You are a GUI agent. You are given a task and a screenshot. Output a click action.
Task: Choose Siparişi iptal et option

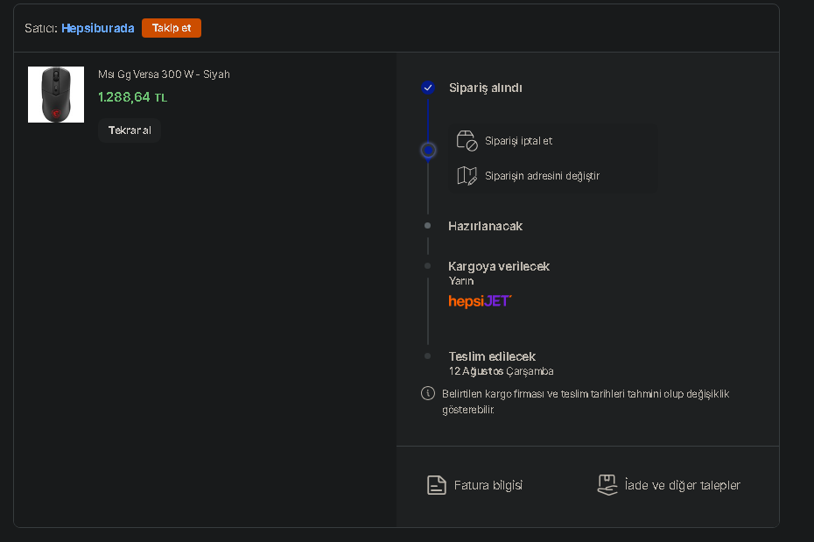(x=518, y=141)
